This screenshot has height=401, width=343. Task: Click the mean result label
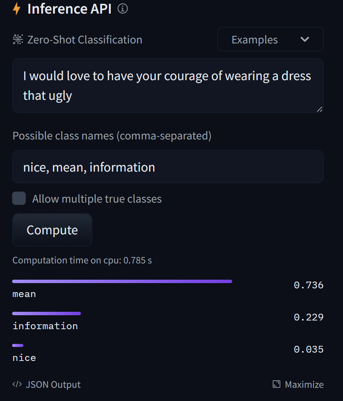pyautogui.click(x=24, y=294)
